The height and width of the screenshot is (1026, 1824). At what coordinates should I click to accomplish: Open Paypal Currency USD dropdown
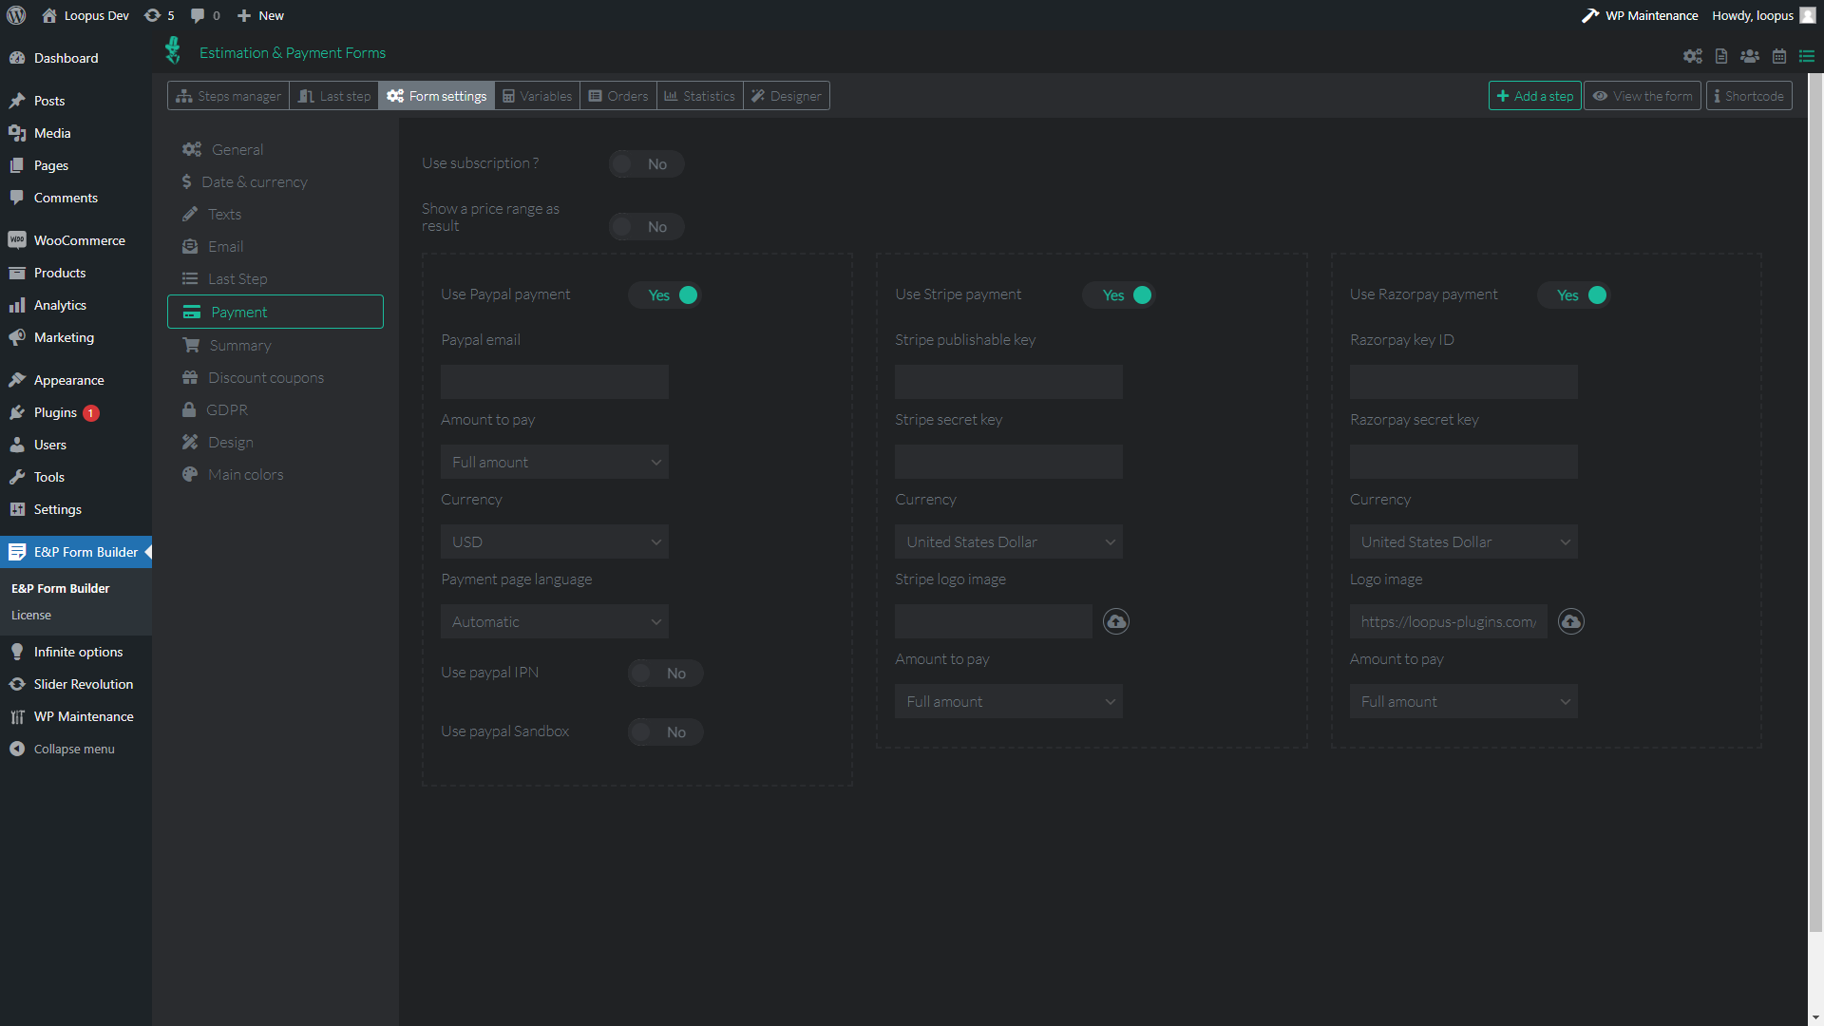coord(554,541)
